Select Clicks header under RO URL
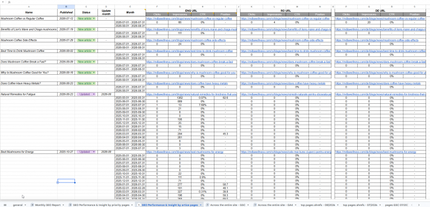Viewport: 430px width, 207px height. pyautogui.click(x=251, y=14)
